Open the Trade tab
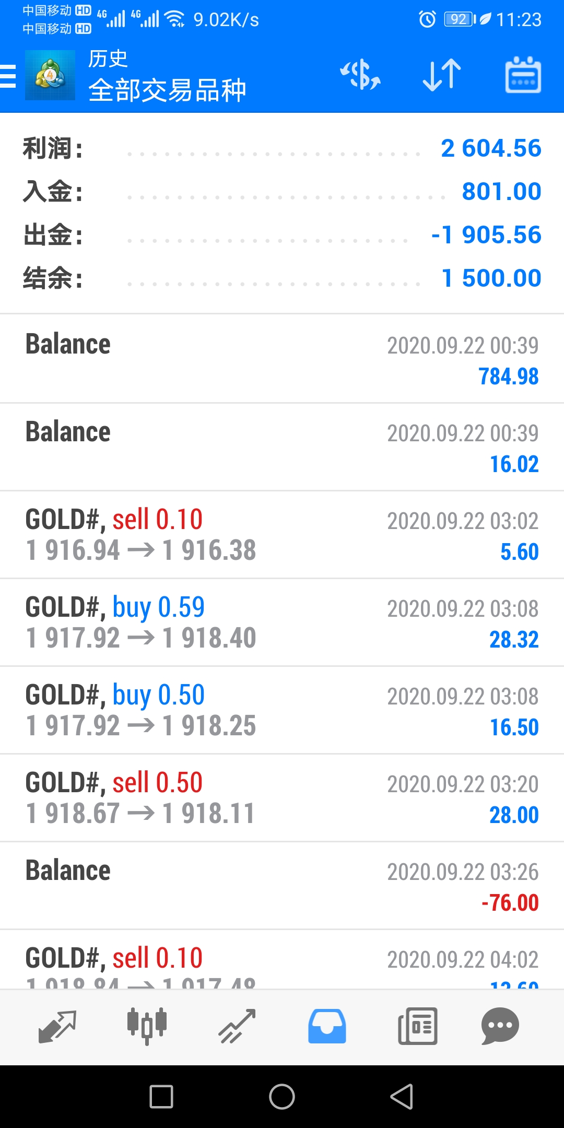 [x=237, y=1026]
